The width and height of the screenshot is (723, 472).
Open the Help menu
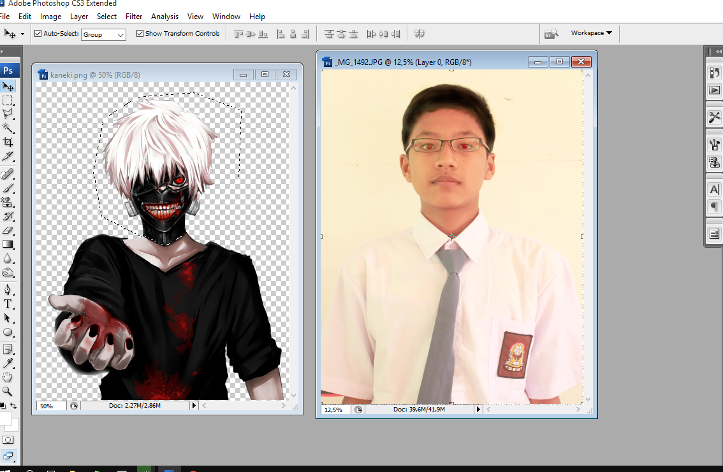click(257, 16)
